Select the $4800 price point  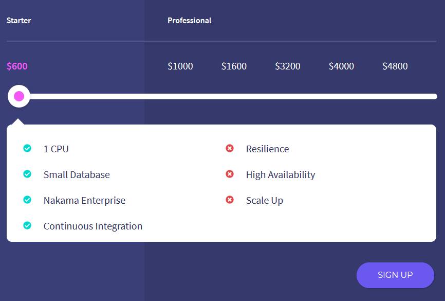tap(395, 66)
